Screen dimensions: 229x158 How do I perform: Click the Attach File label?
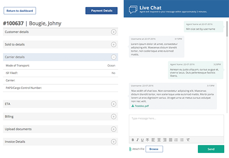coord(138,149)
